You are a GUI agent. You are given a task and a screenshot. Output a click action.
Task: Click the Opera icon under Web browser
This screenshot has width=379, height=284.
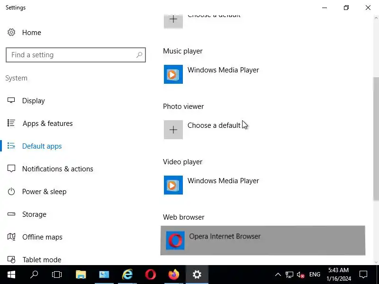point(175,240)
